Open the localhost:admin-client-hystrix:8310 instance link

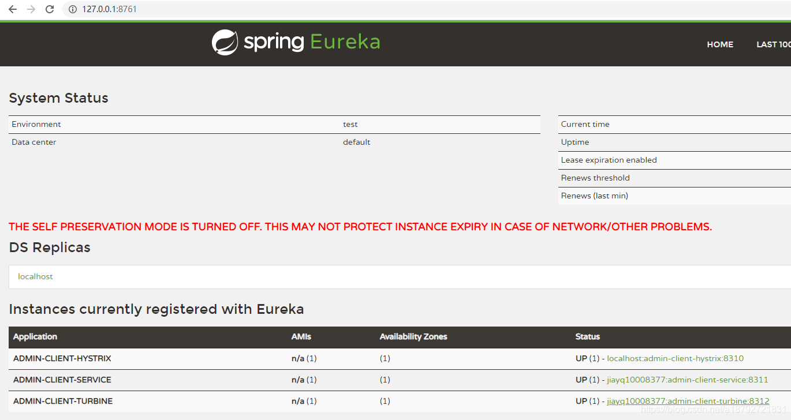point(675,358)
